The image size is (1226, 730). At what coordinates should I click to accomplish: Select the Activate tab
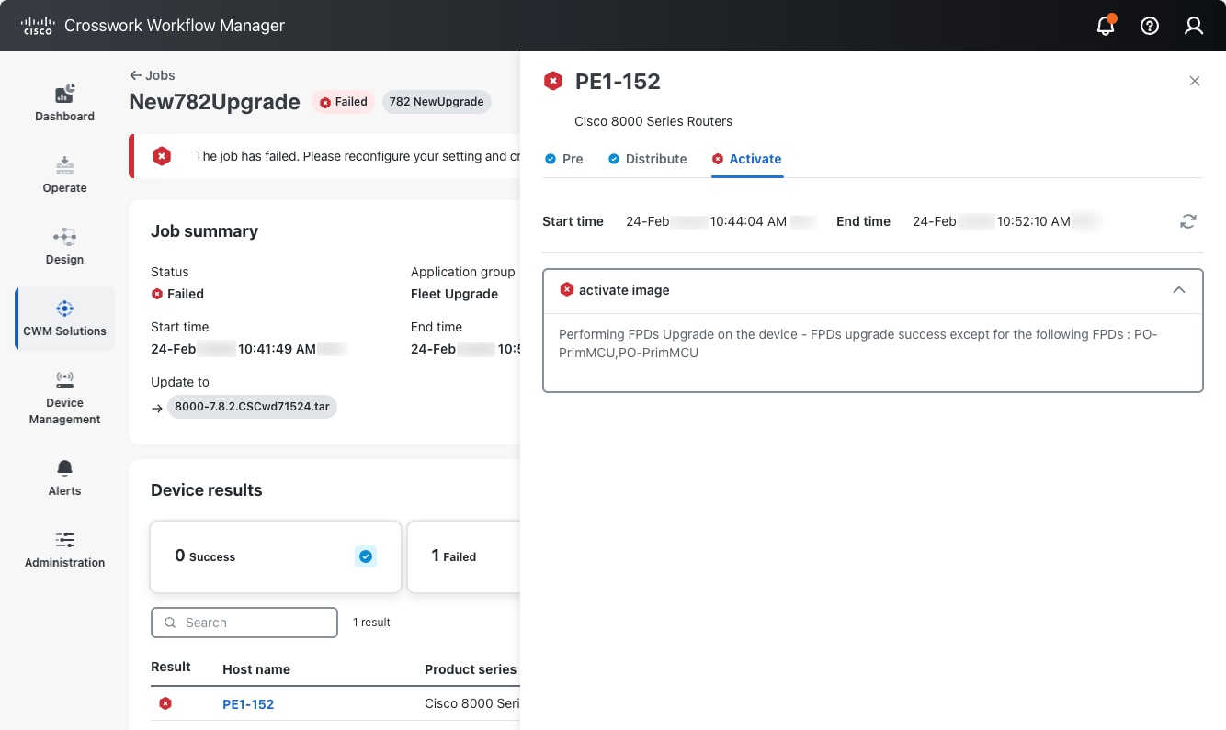pos(746,159)
